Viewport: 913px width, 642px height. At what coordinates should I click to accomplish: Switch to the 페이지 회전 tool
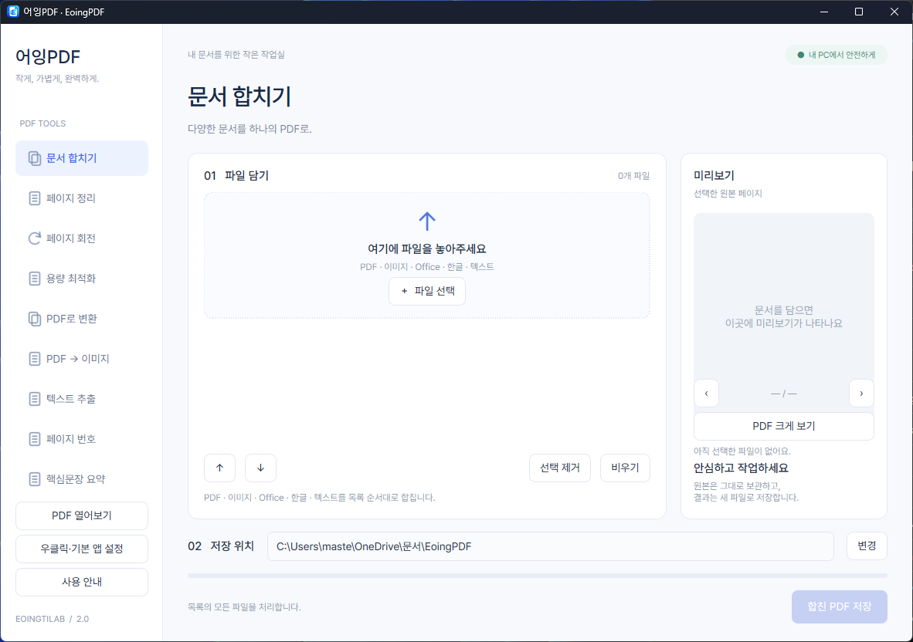point(82,238)
